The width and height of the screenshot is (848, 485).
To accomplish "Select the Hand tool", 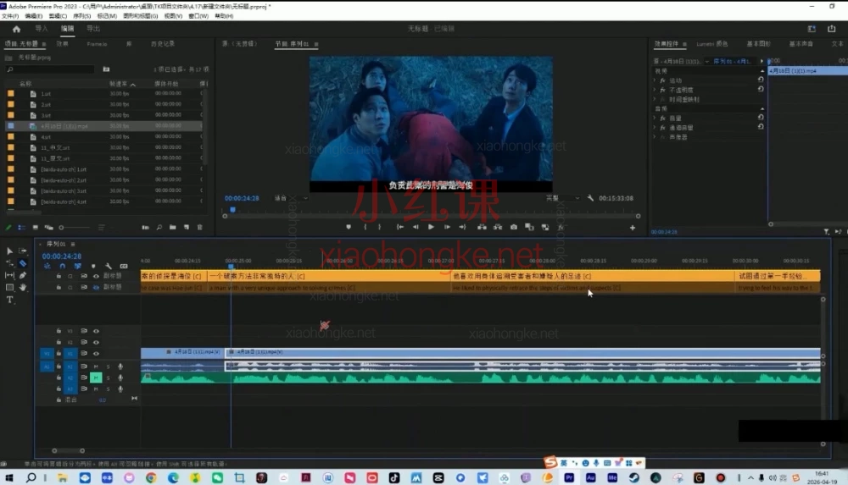I will point(22,287).
